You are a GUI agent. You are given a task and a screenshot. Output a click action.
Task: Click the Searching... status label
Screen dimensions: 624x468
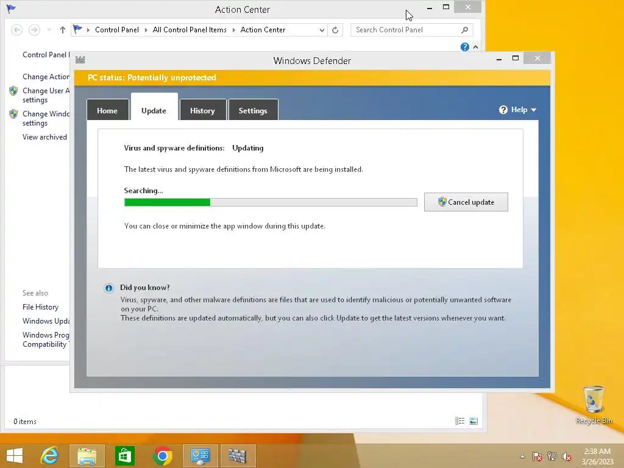[143, 191]
